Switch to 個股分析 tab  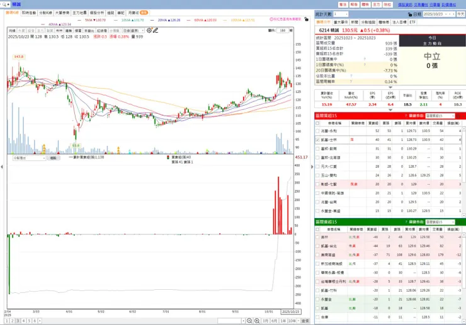click(97, 13)
